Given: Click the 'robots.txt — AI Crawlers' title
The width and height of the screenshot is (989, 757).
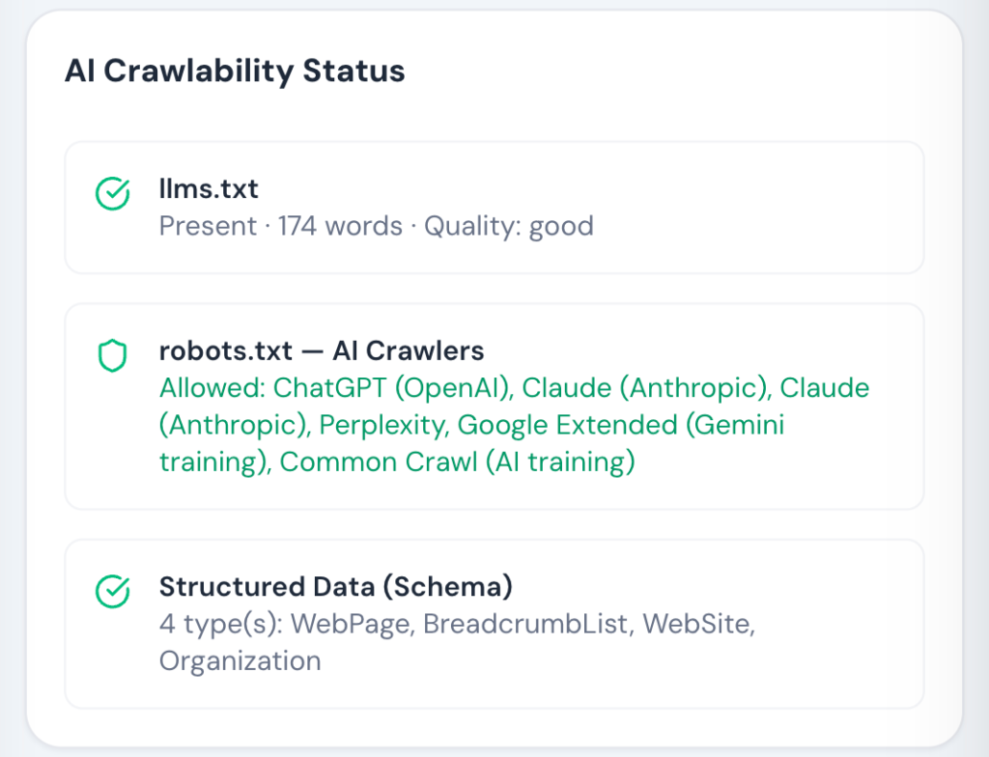Looking at the screenshot, I should 322,351.
